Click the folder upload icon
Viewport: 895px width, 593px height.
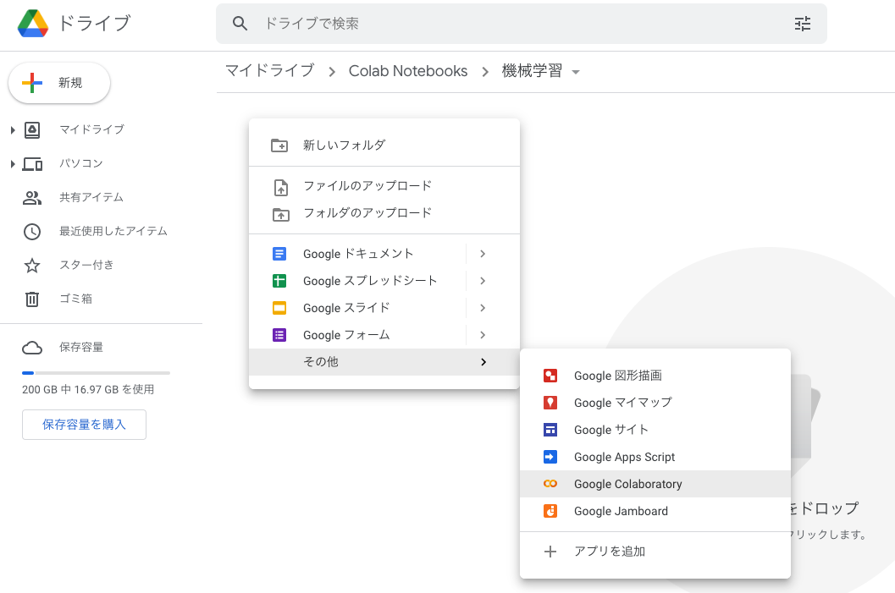(281, 214)
